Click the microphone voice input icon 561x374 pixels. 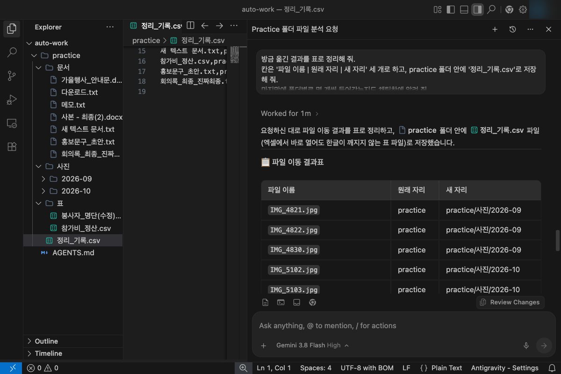tap(526, 345)
